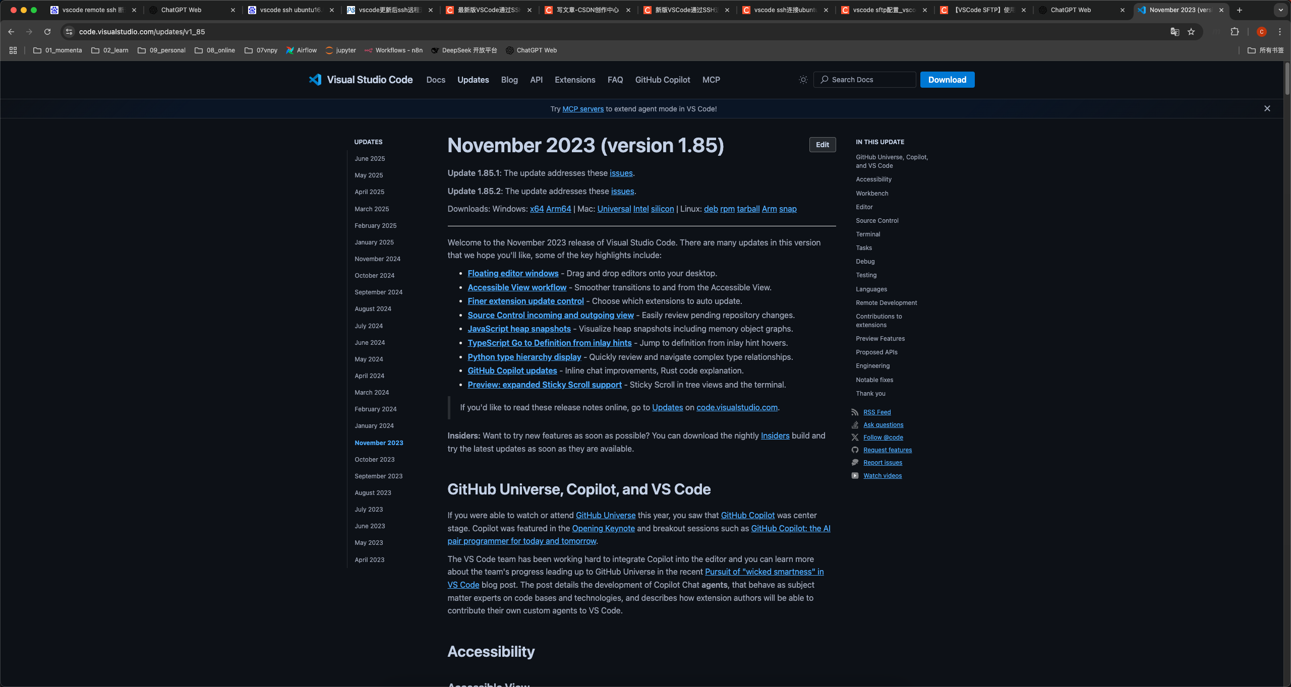1291x687 pixels.
Task: Reload the page with the refresh icon
Action: pyautogui.click(x=47, y=32)
